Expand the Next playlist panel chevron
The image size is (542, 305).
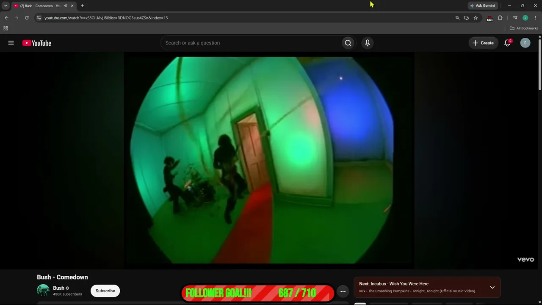[492, 287]
